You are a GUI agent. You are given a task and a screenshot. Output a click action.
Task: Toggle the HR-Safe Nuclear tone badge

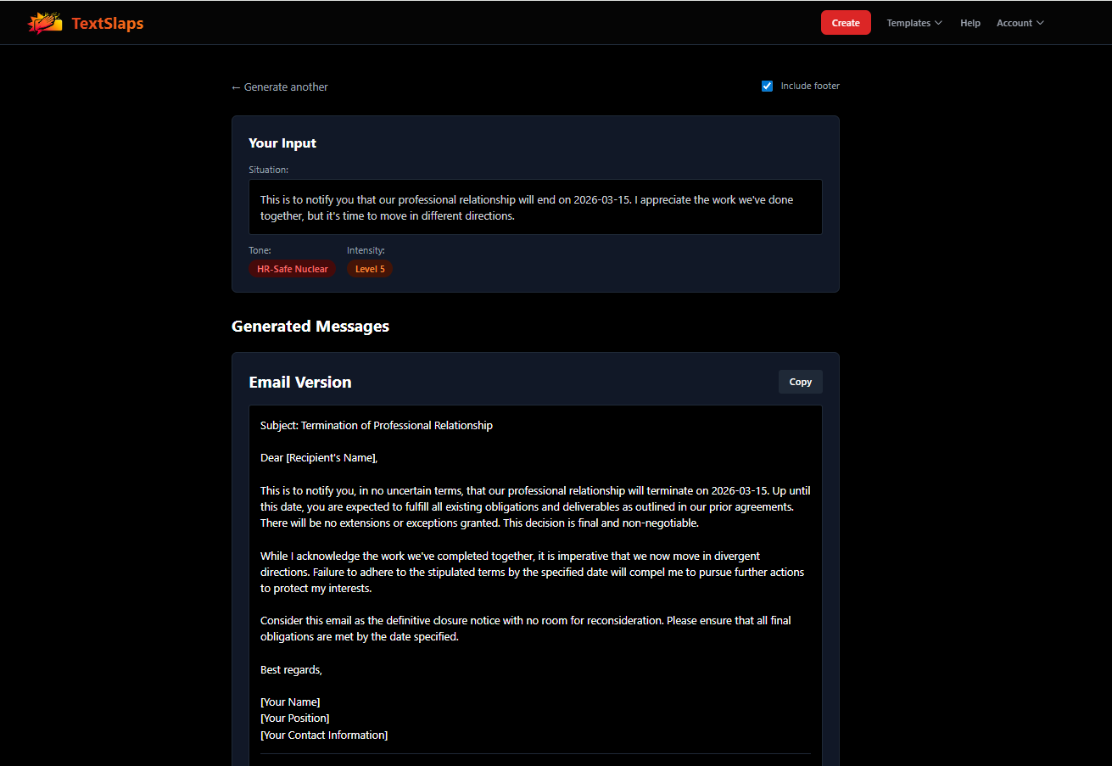coord(292,268)
